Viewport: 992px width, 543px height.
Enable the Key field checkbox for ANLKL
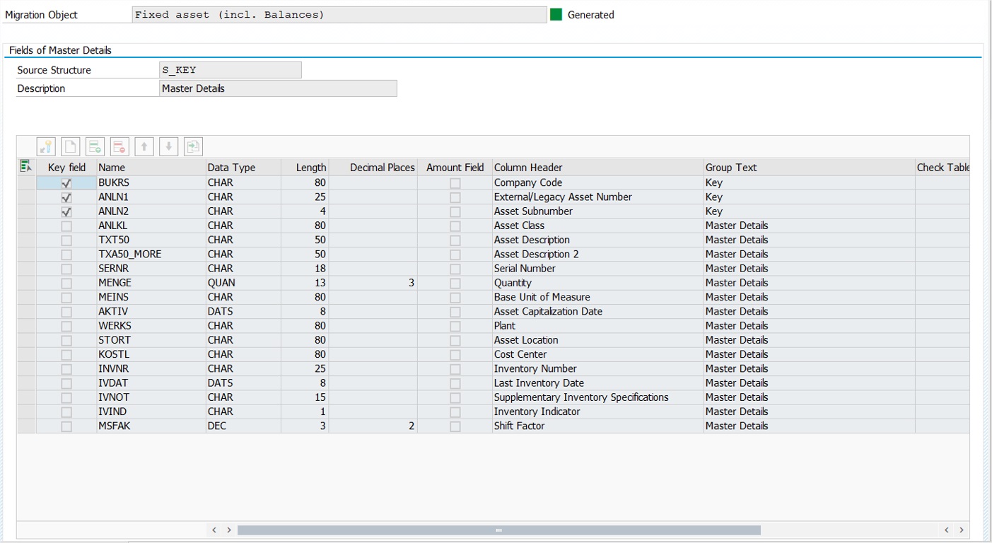click(66, 226)
